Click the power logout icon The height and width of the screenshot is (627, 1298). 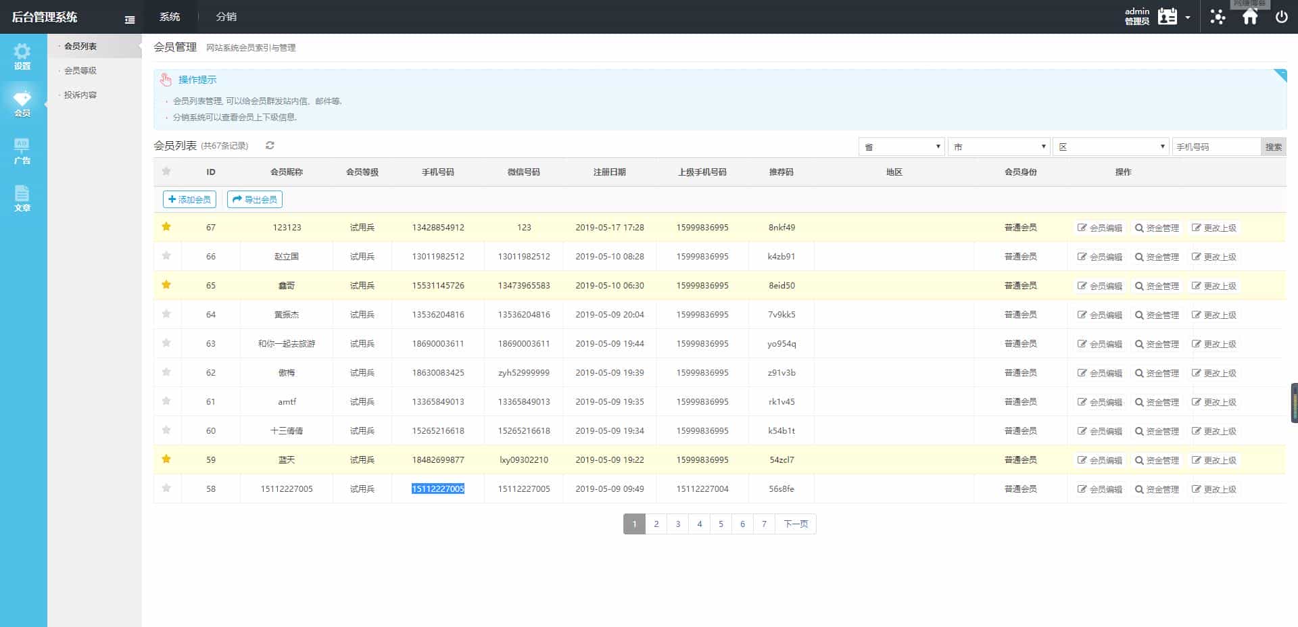click(x=1281, y=17)
